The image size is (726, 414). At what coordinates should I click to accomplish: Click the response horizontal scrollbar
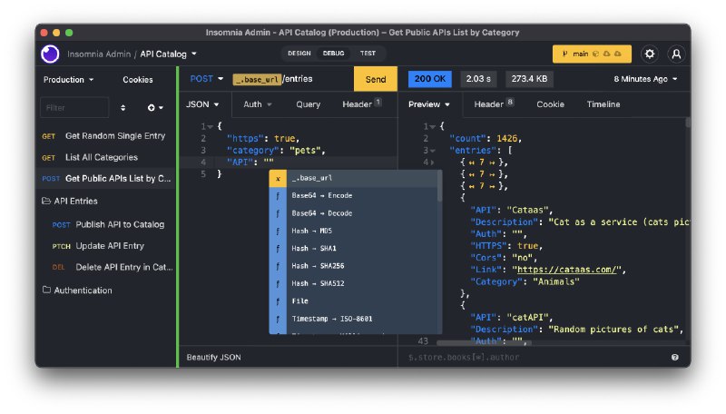pos(484,343)
